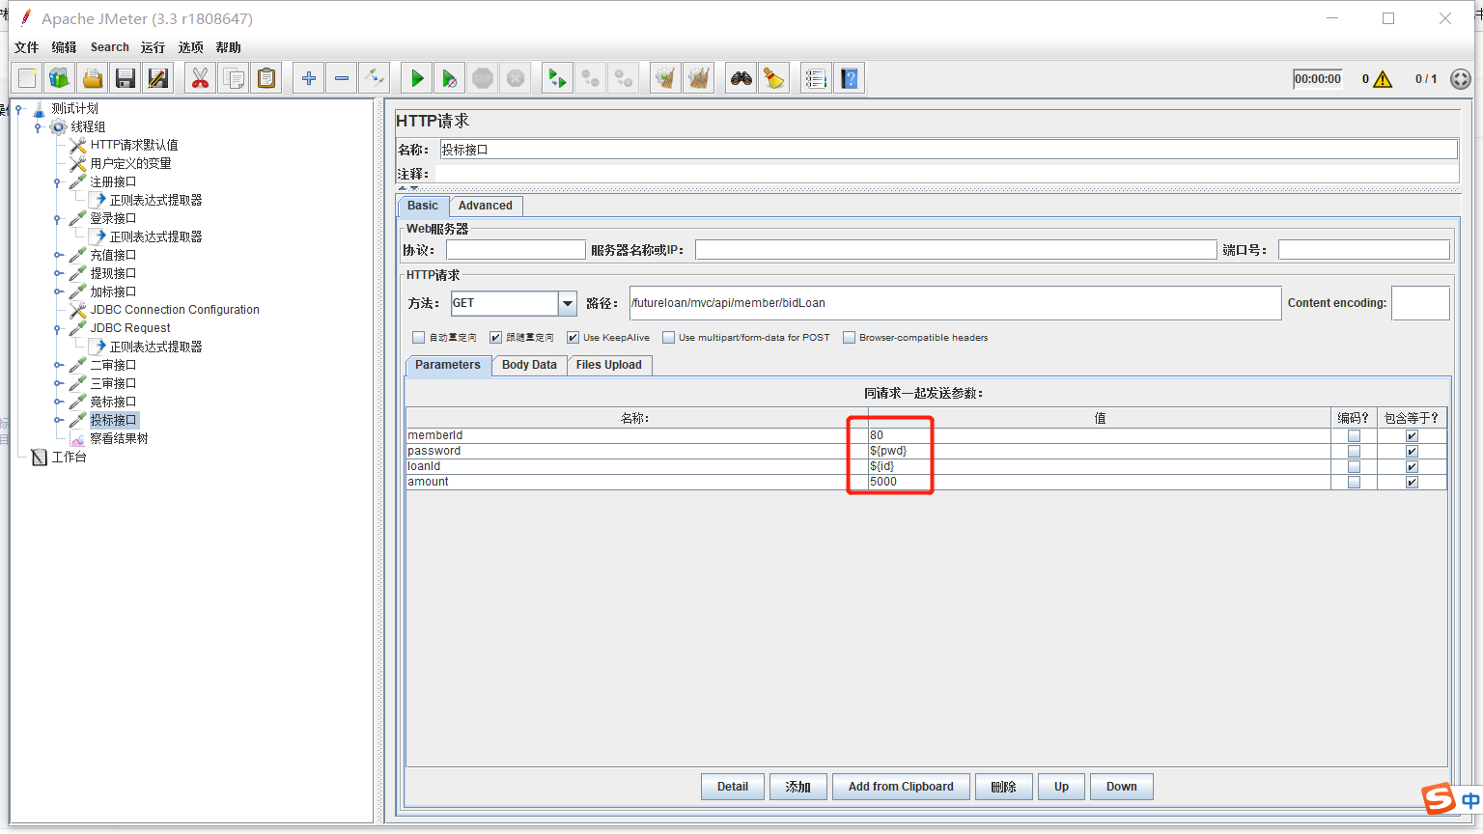Click the greyed Stop test icon
1483x834 pixels.
click(x=483, y=78)
